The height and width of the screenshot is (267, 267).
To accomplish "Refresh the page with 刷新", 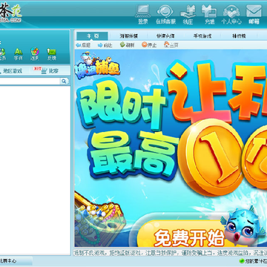I will 127,45.
